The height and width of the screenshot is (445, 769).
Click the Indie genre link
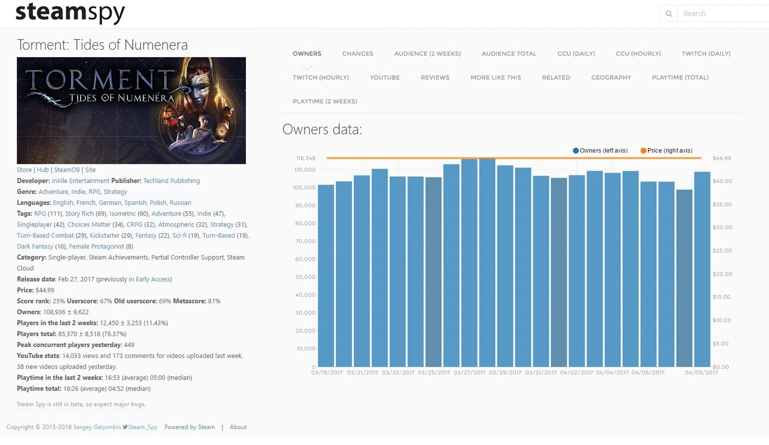tap(78, 192)
